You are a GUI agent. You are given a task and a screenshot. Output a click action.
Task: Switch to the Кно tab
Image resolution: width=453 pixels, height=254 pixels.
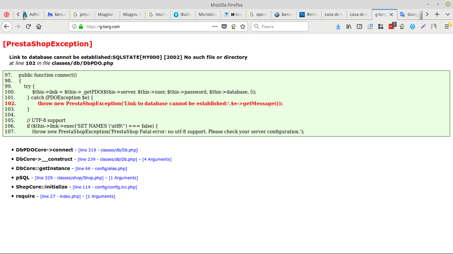(233, 14)
